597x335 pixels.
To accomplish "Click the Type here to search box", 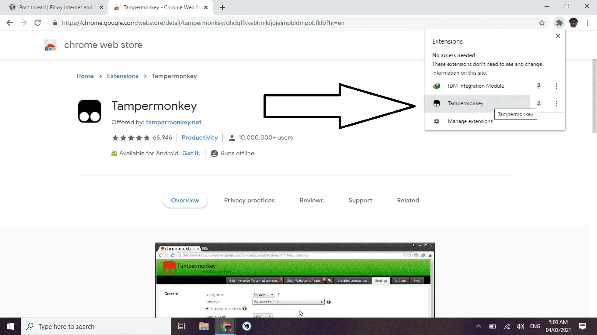I will [96, 326].
